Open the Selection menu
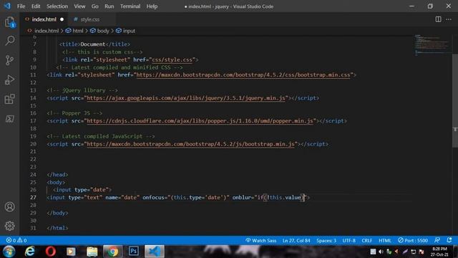The height and width of the screenshot is (258, 458). point(57,6)
